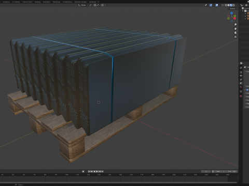Open the UV Editing workspace tab
249x186 pixels.
16,2
